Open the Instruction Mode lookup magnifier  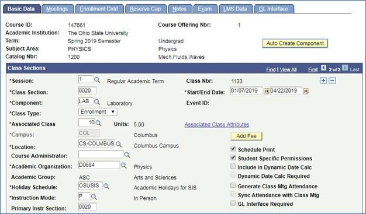94,197
